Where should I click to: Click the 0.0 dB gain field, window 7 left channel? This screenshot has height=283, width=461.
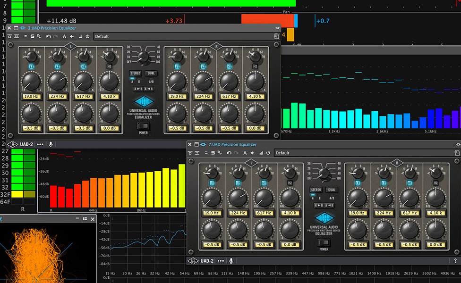point(290,244)
